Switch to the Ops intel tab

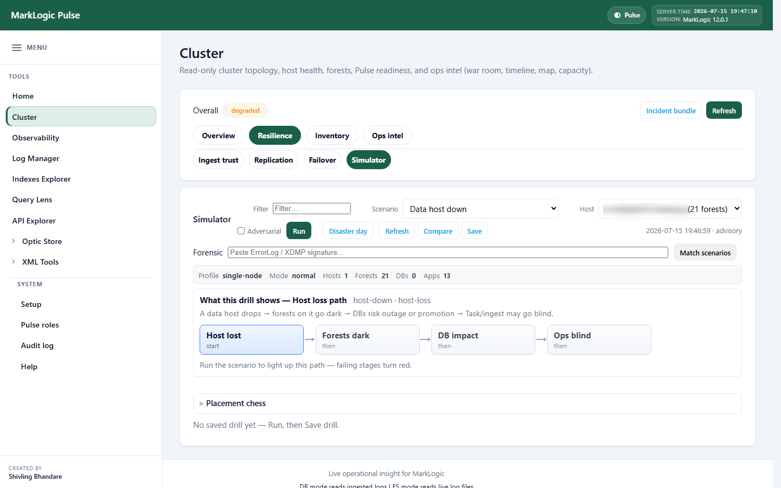[388, 136]
